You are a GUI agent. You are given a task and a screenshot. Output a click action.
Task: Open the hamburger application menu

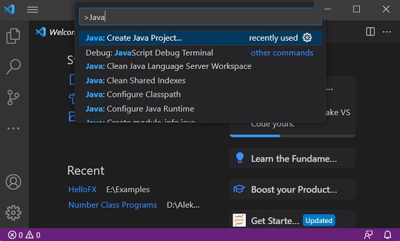pos(33,10)
